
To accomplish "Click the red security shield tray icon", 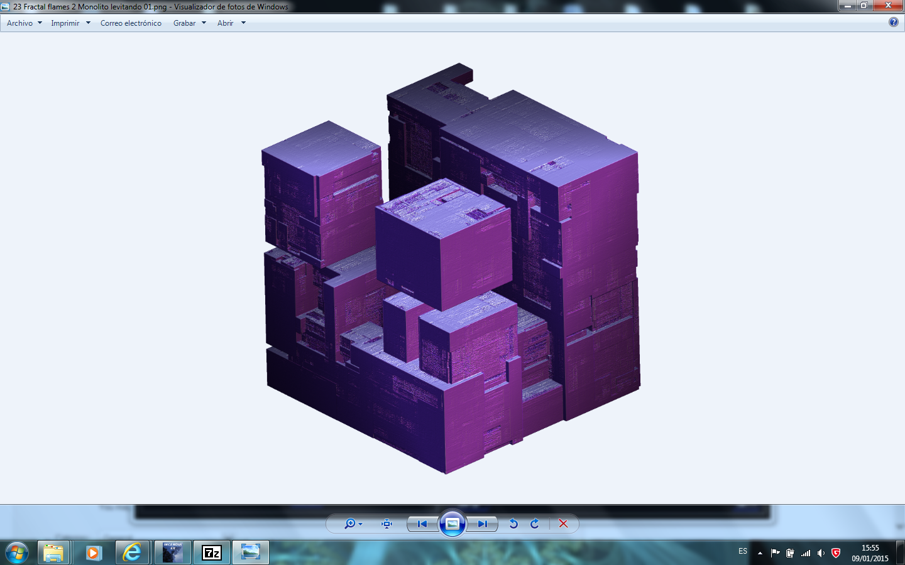I will click(x=836, y=553).
